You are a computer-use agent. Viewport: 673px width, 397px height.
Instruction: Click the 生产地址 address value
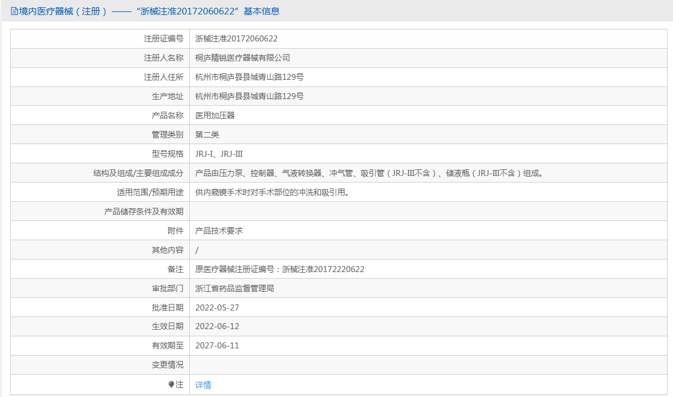coord(249,96)
